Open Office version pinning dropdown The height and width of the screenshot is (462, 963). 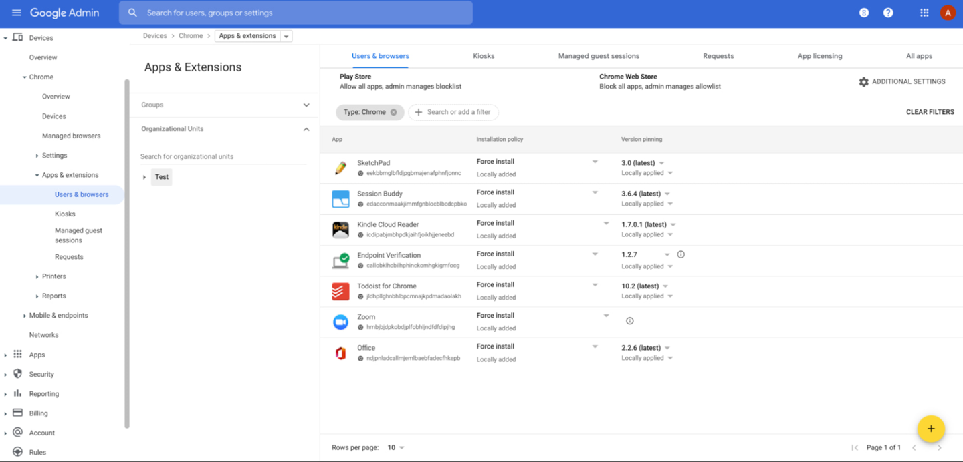pos(667,348)
